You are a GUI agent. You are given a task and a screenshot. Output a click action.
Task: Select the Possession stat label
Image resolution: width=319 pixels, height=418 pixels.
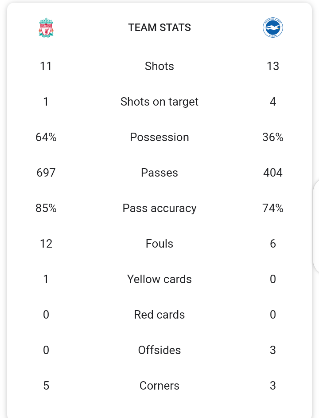pyautogui.click(x=159, y=137)
